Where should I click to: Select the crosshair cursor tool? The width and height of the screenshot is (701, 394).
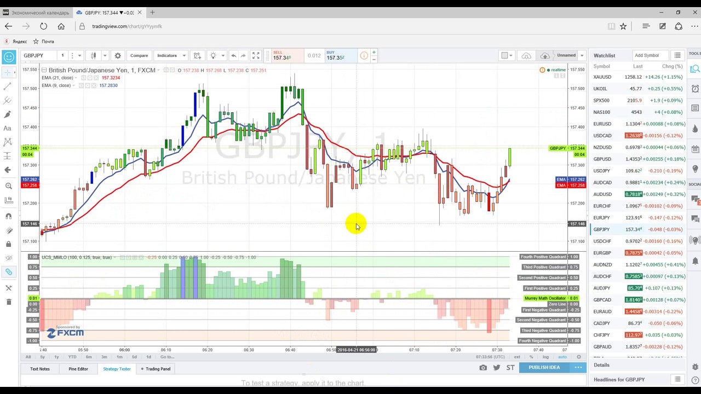8,72
